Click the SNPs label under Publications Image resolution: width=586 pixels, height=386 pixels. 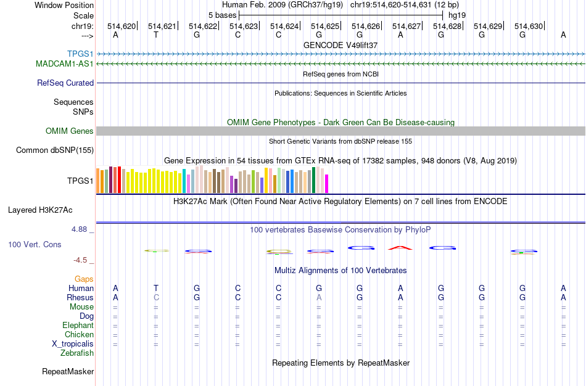tap(83, 112)
